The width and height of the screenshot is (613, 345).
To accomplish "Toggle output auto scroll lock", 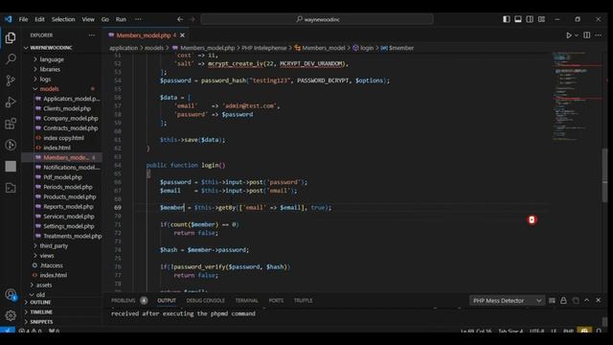I will point(563,300).
